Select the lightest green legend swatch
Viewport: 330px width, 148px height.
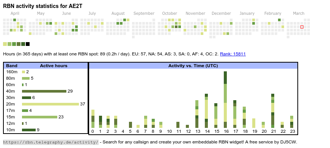click(x=5, y=44)
